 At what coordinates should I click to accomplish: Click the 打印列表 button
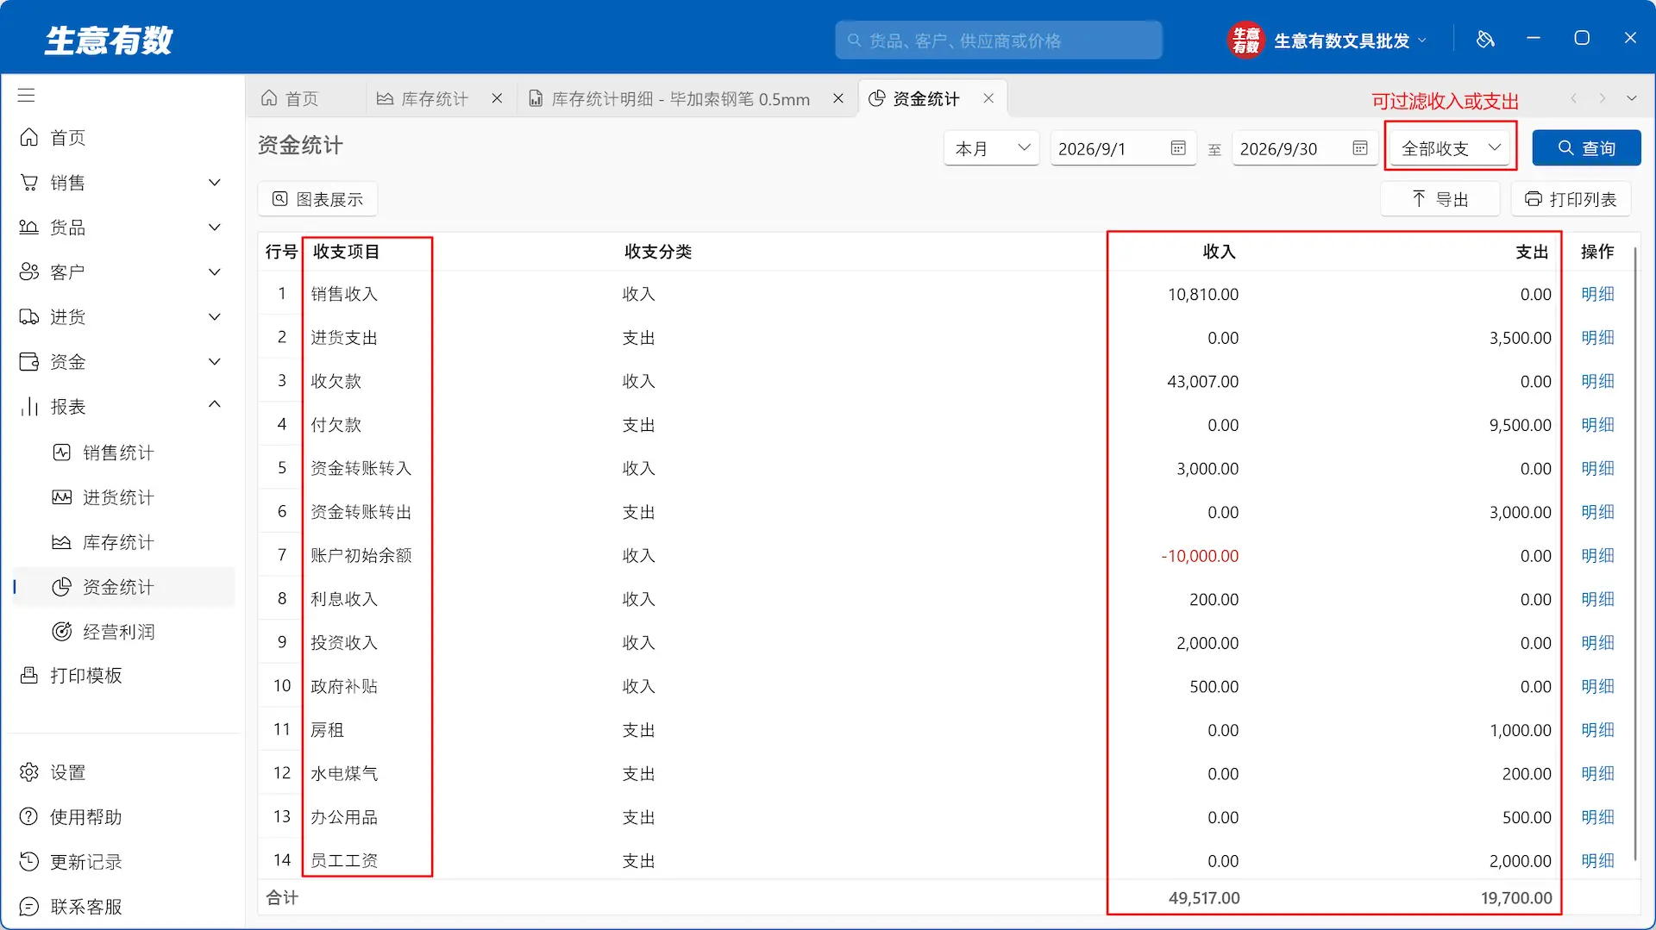1571,199
